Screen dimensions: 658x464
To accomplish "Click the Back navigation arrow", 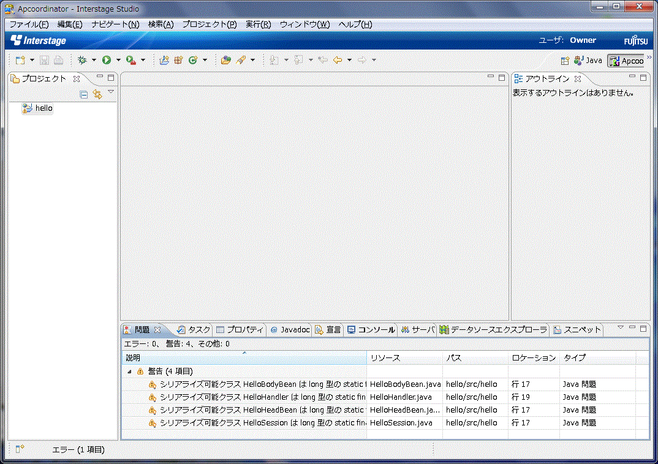I will (x=338, y=61).
